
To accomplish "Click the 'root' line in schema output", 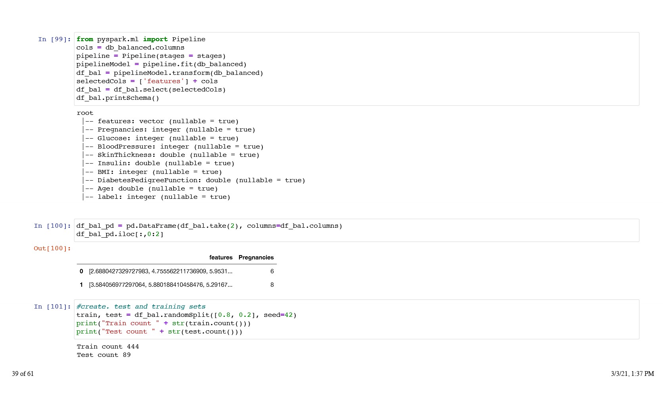I will (85, 113).
